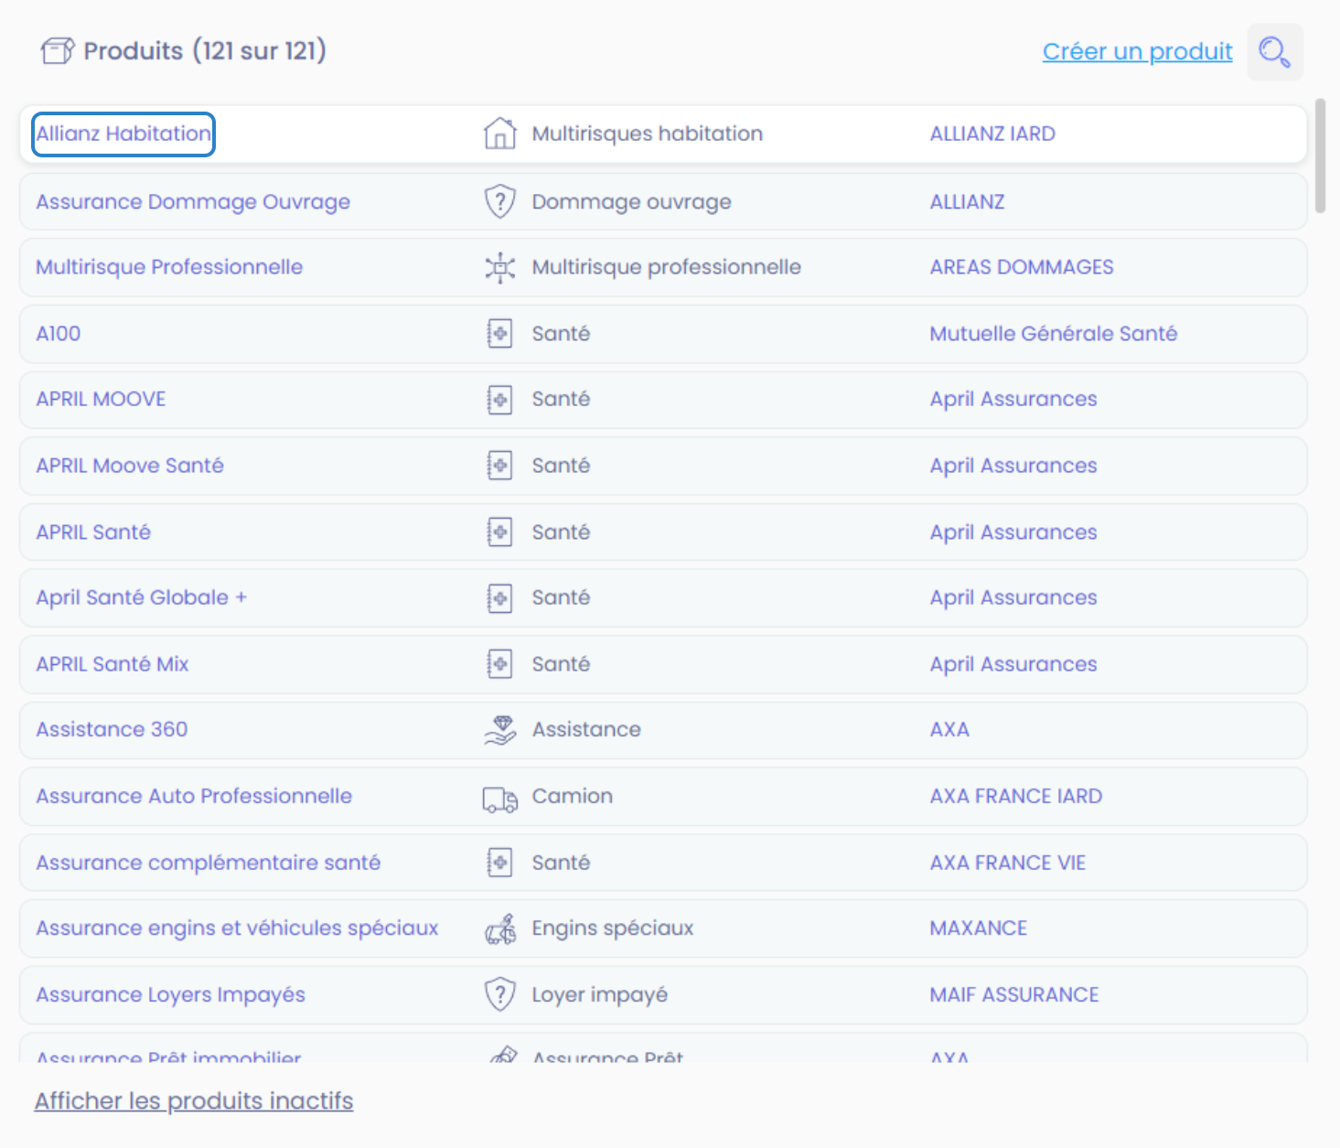Image resolution: width=1340 pixels, height=1148 pixels.
Task: Open Assurance Auto Professionnelle product
Action: (194, 797)
